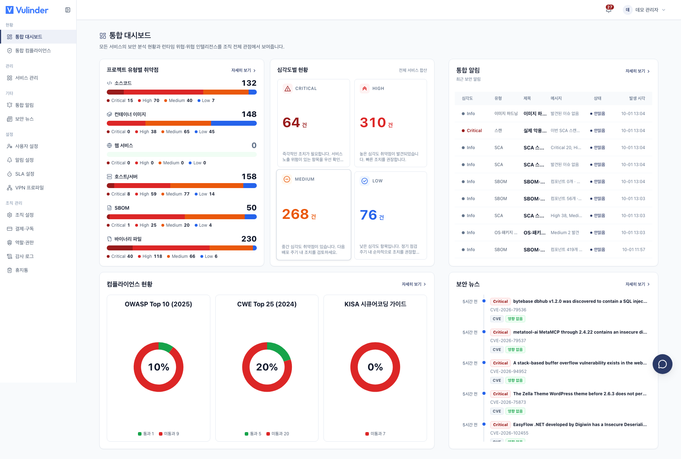Screen dimensions: 681x459
Task: Select 통합 대시보드 in sidebar
Action: click(x=38, y=37)
